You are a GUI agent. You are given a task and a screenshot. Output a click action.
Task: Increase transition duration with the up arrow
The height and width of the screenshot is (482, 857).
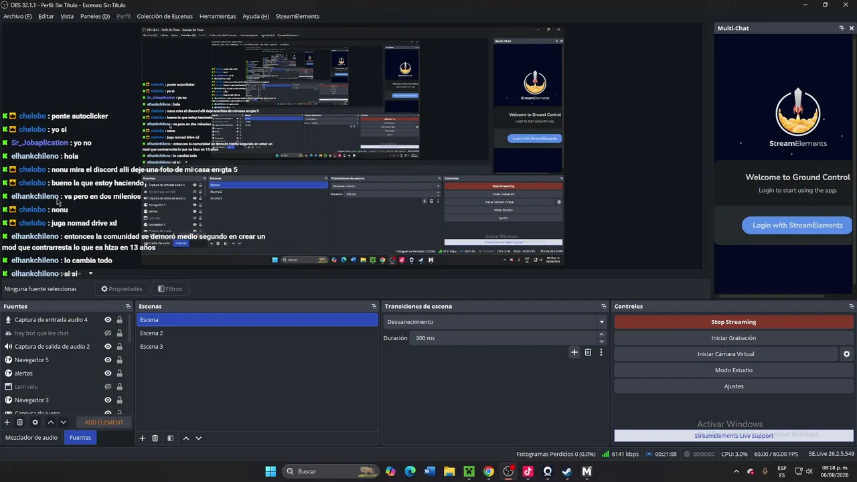click(601, 335)
